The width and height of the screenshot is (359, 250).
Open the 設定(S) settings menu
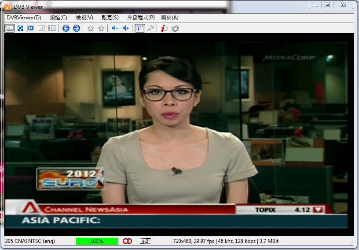coord(110,18)
